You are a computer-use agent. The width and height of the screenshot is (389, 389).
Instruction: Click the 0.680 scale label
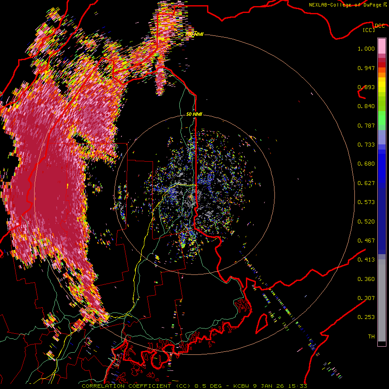pos(366,164)
